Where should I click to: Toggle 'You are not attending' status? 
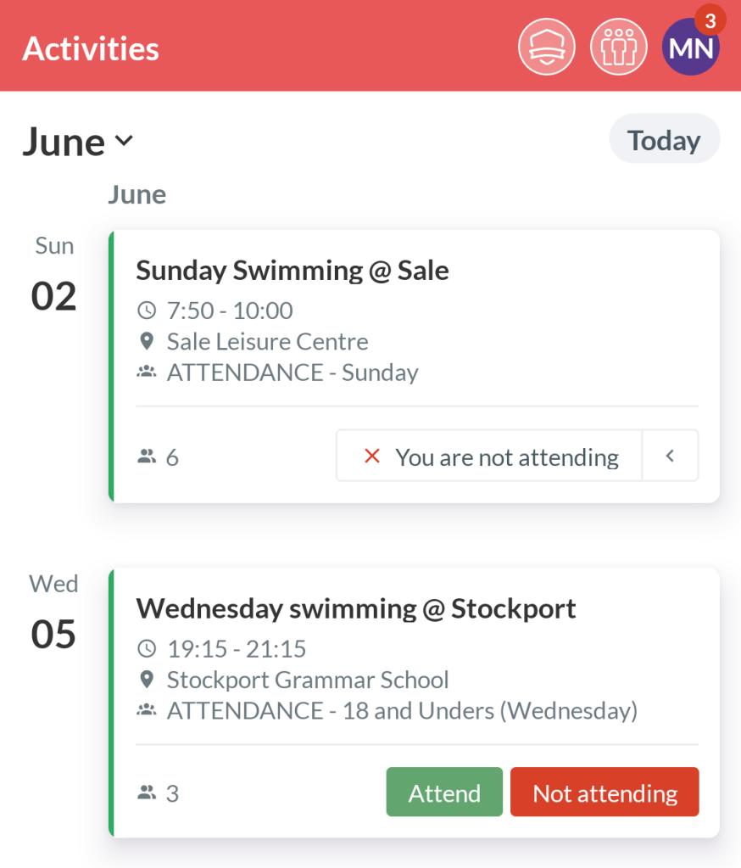click(489, 456)
